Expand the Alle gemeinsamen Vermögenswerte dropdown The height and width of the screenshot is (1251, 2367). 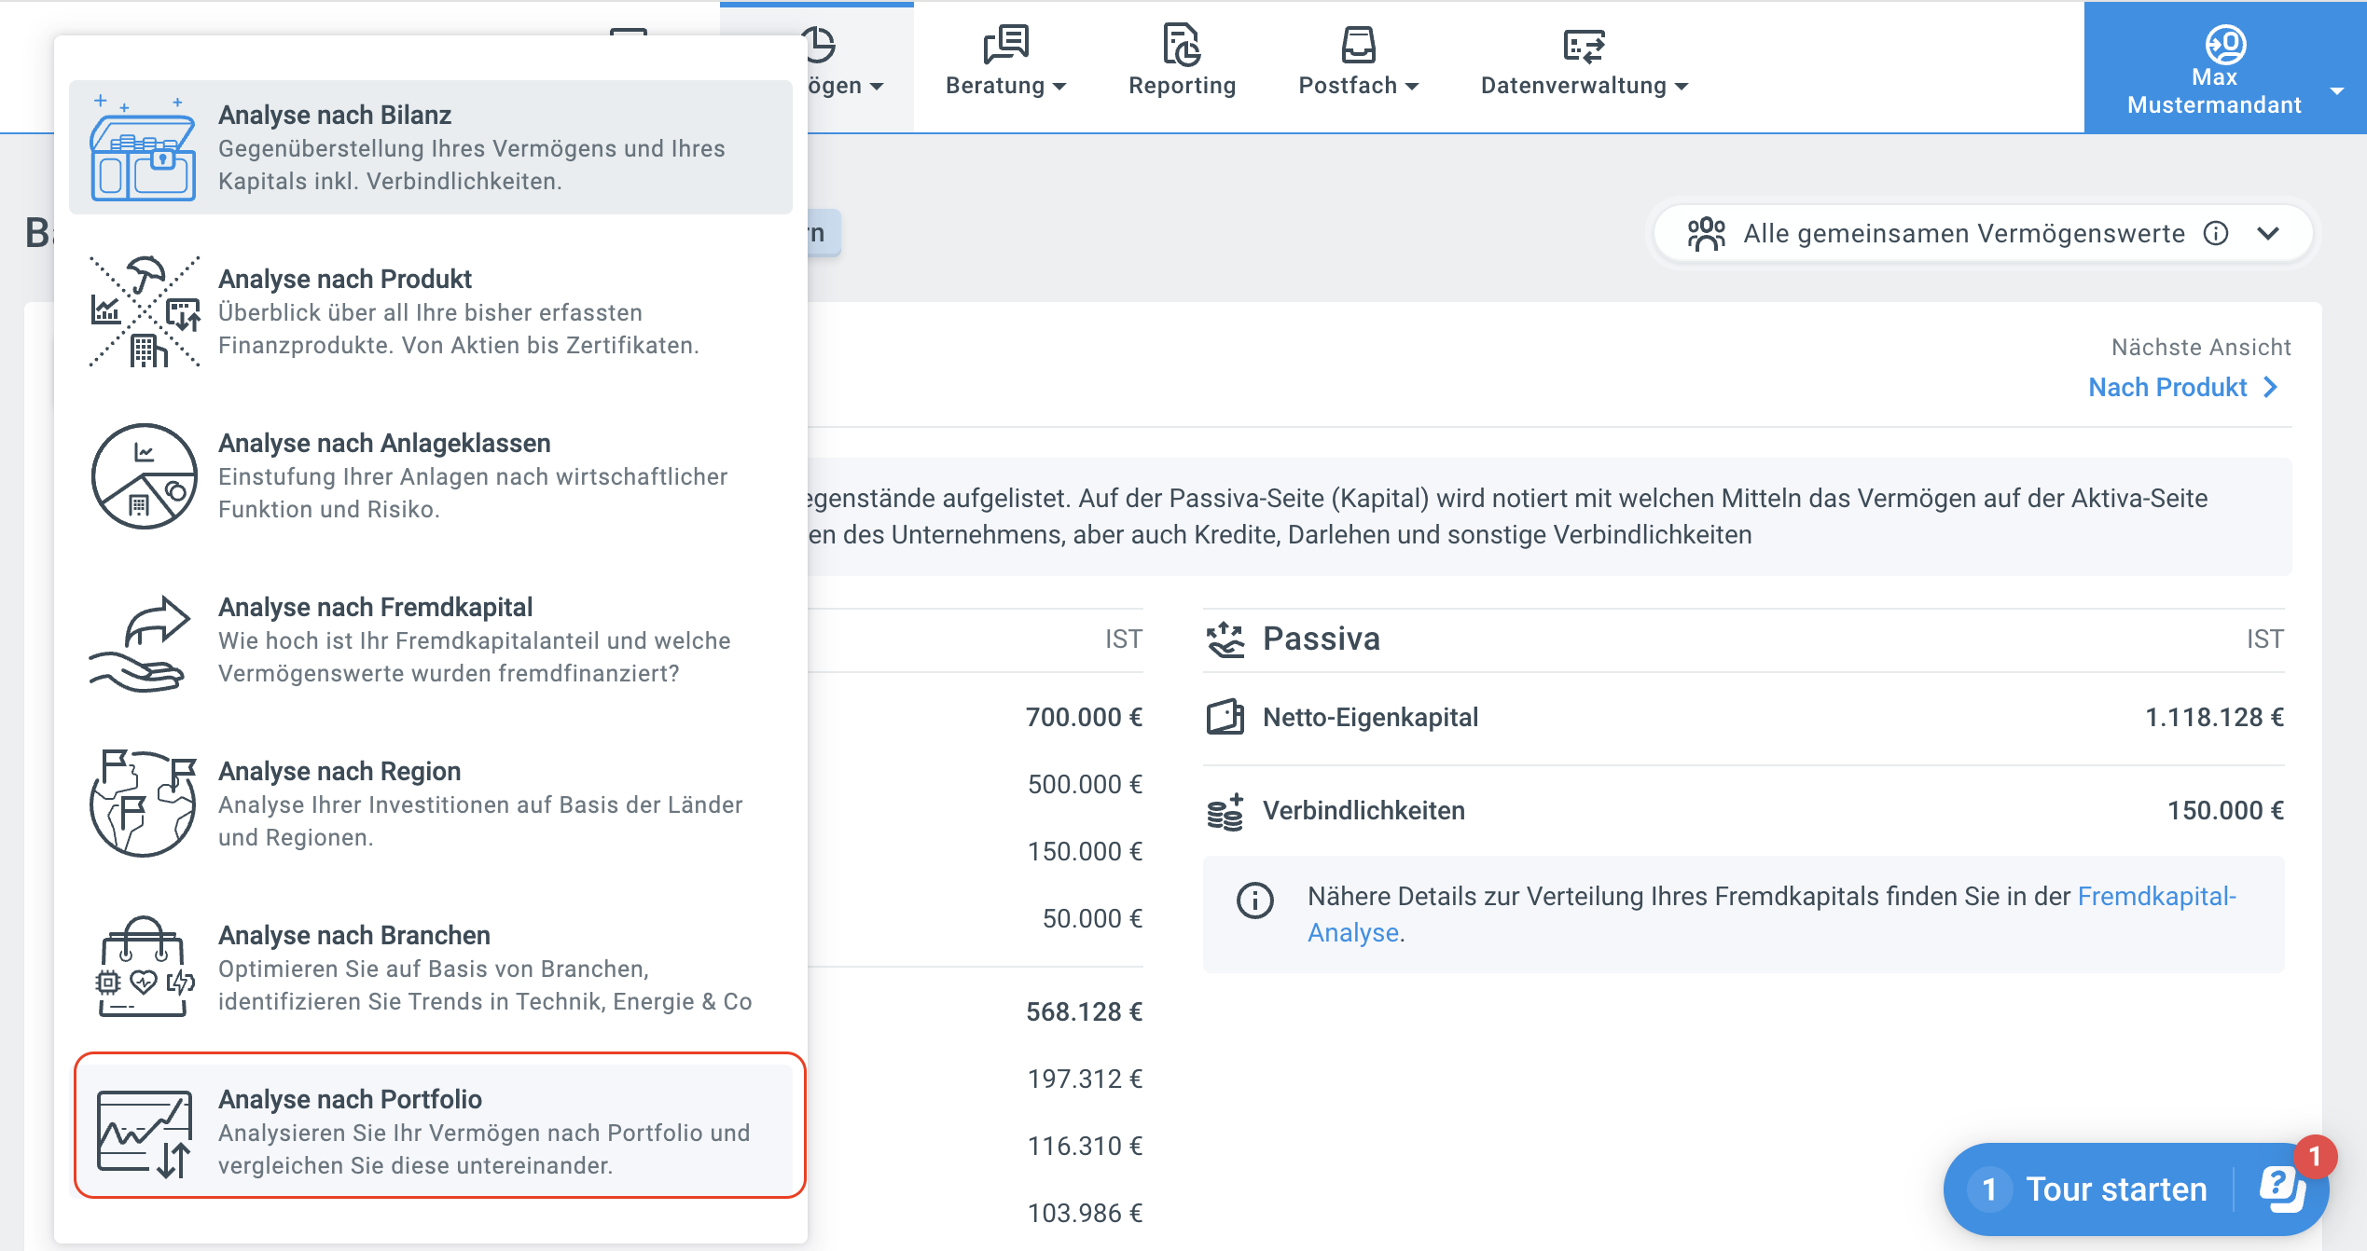pyautogui.click(x=2268, y=233)
